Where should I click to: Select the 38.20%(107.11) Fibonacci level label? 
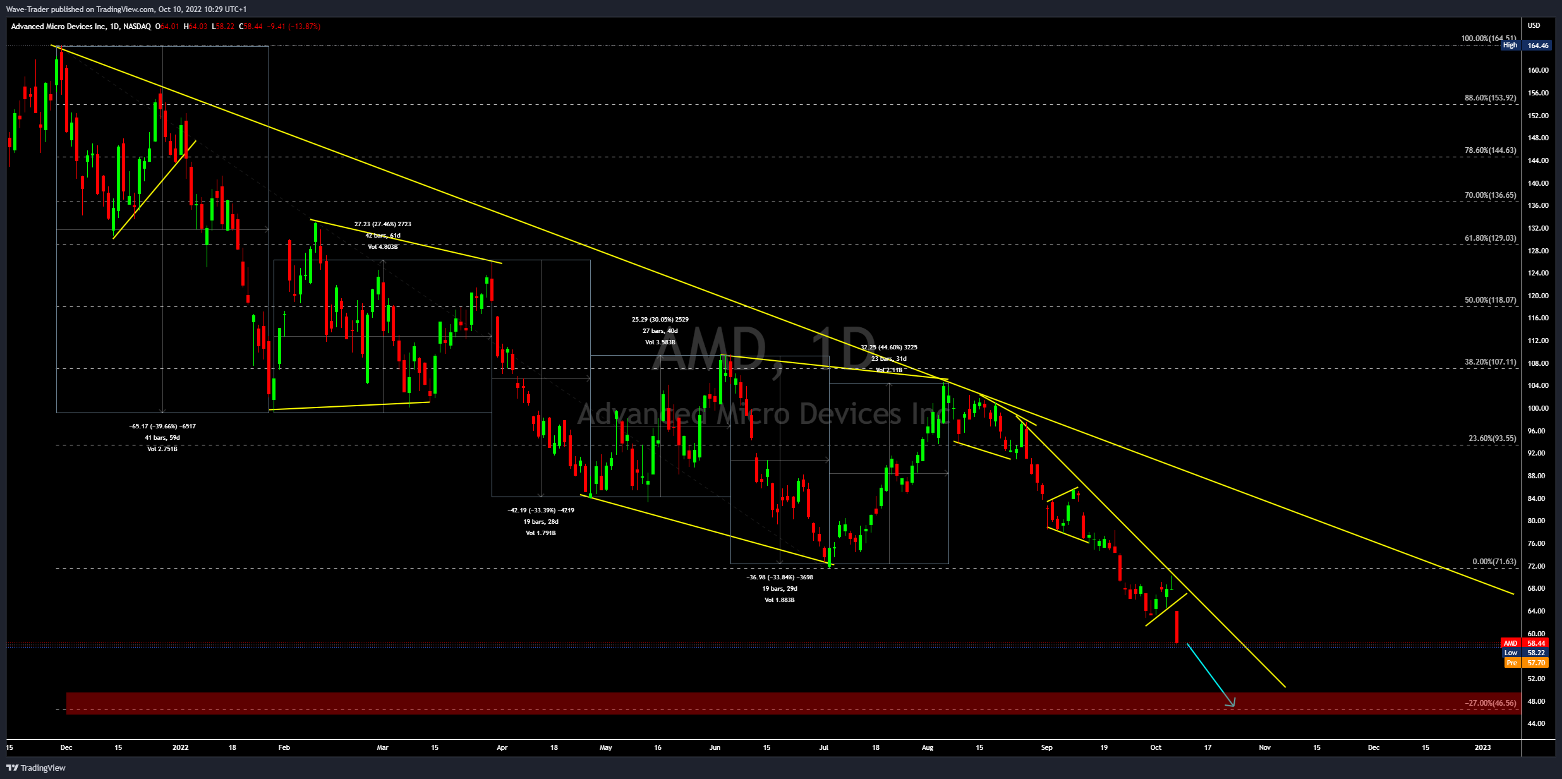point(1490,362)
